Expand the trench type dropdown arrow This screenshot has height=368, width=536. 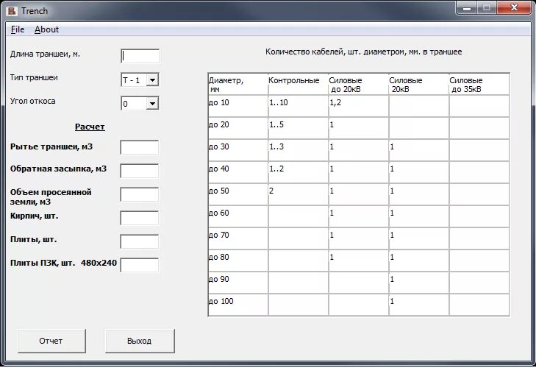click(152, 79)
